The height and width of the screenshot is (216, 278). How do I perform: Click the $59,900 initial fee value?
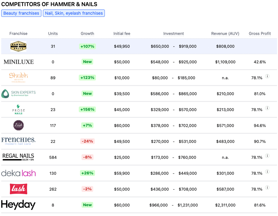tap(122, 173)
